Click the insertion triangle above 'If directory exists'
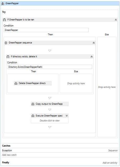Screen dimensions: 120x167 coord(50,51)
